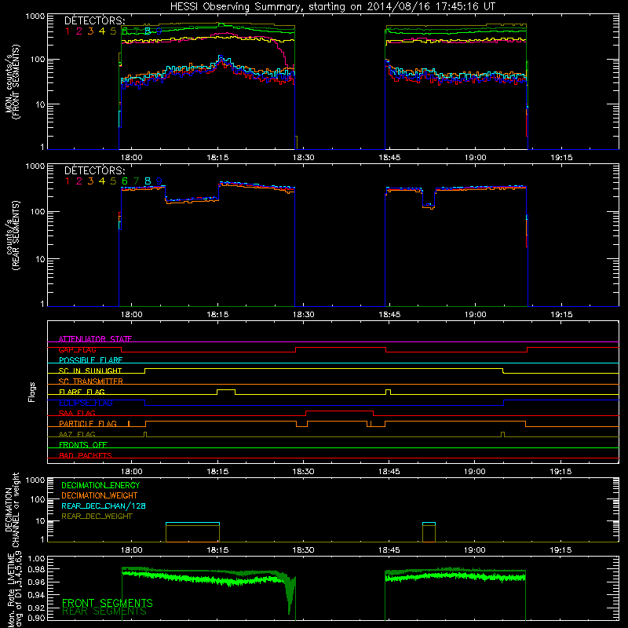Select detector '9' in rear segments legend
The height and width of the screenshot is (628, 628).
159,181
